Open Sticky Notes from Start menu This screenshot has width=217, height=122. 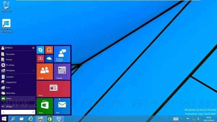click(18, 93)
